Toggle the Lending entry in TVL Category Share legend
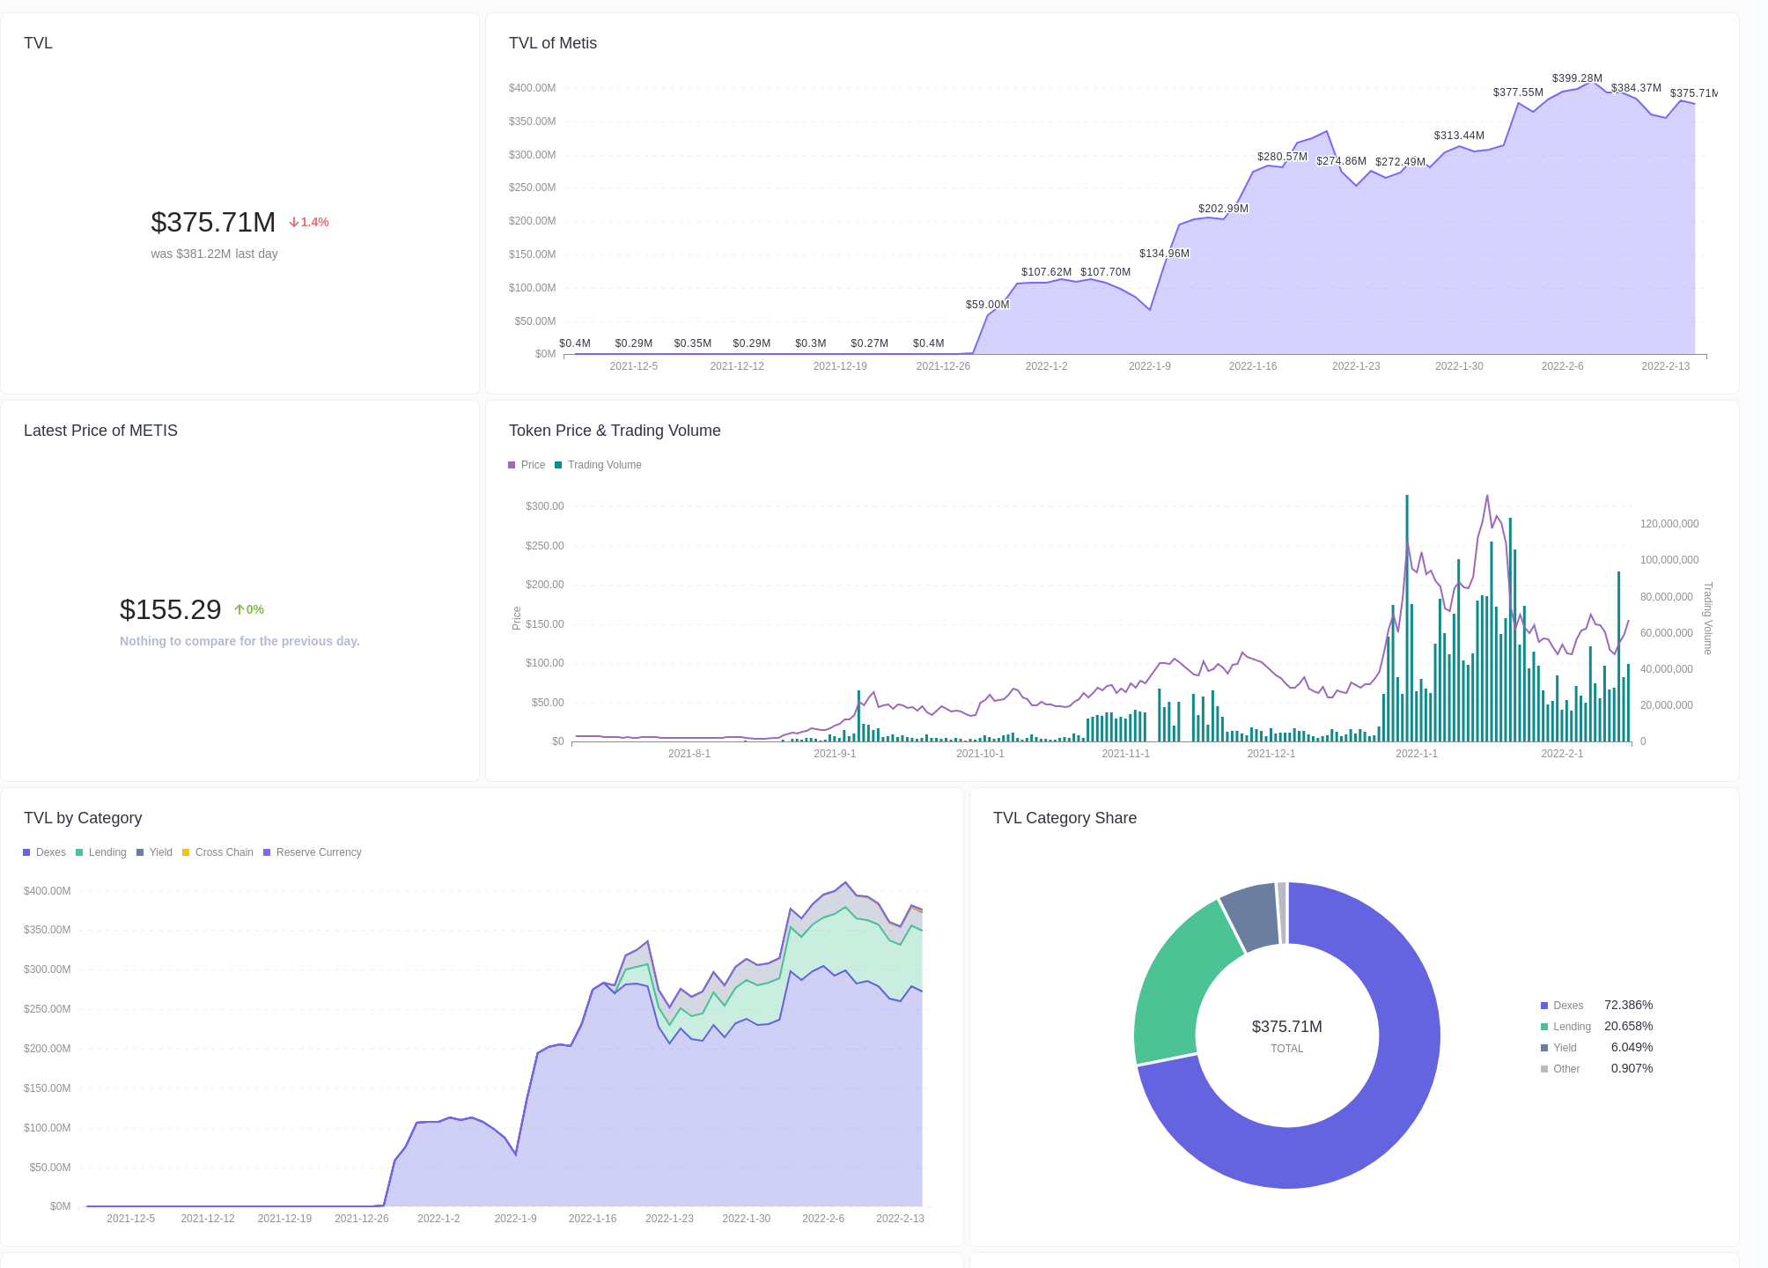 pos(1543,1026)
